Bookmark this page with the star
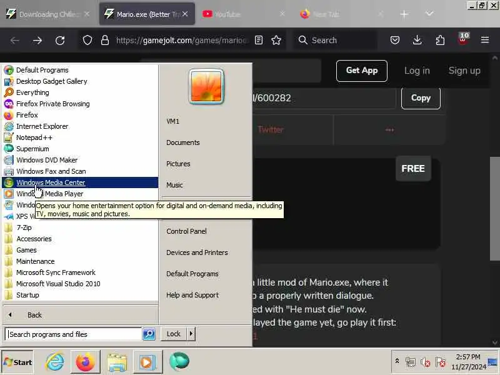This screenshot has width=500, height=375. pyautogui.click(x=276, y=40)
